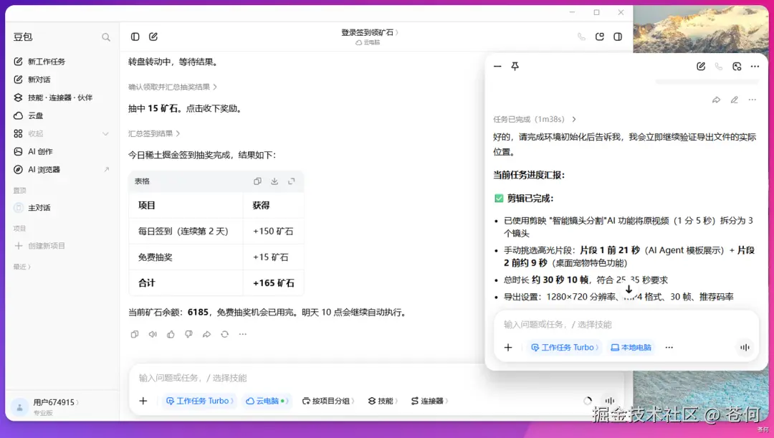
Task: Open the 工作任务 Turbo dropdown in main input
Action: (x=200, y=401)
